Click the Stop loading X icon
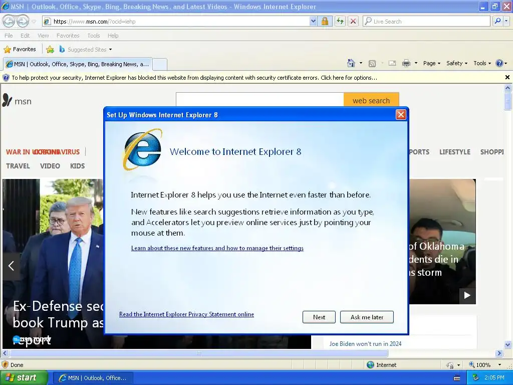Screen dimensions: 513x385 click(353, 22)
